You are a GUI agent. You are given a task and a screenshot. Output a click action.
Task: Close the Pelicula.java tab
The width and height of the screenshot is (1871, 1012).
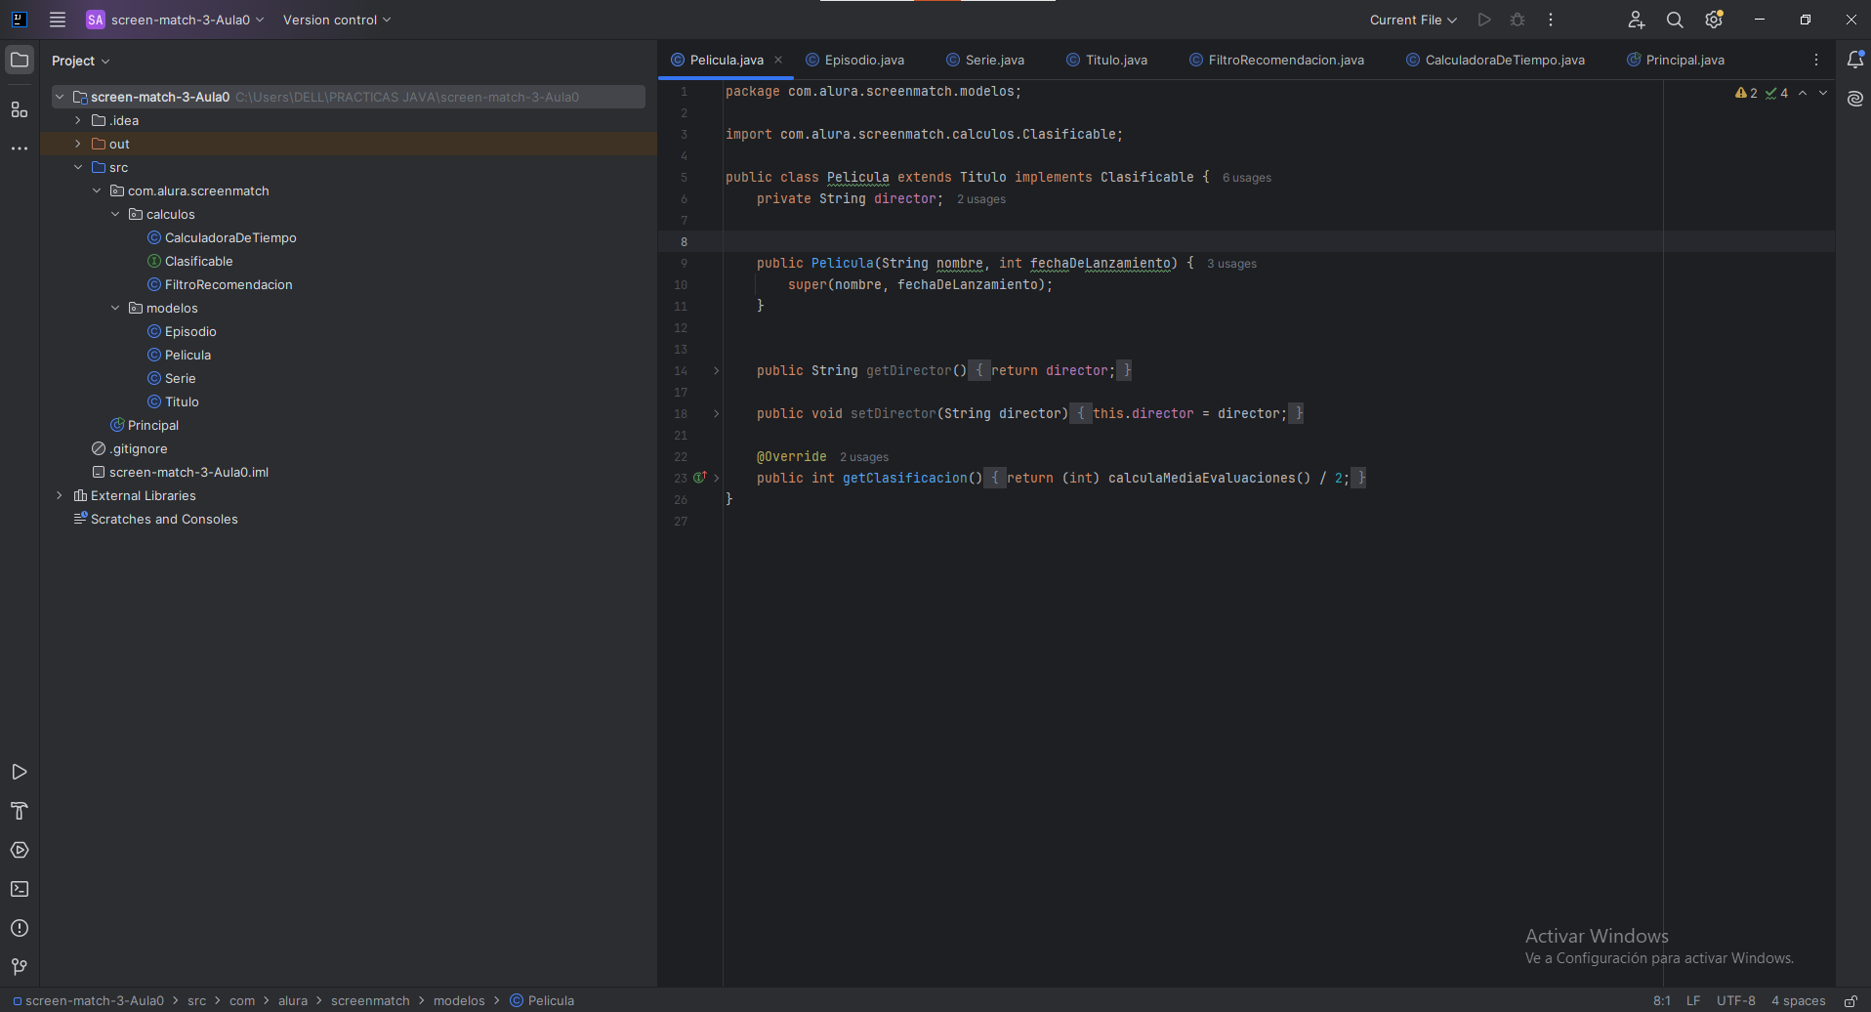(x=778, y=60)
